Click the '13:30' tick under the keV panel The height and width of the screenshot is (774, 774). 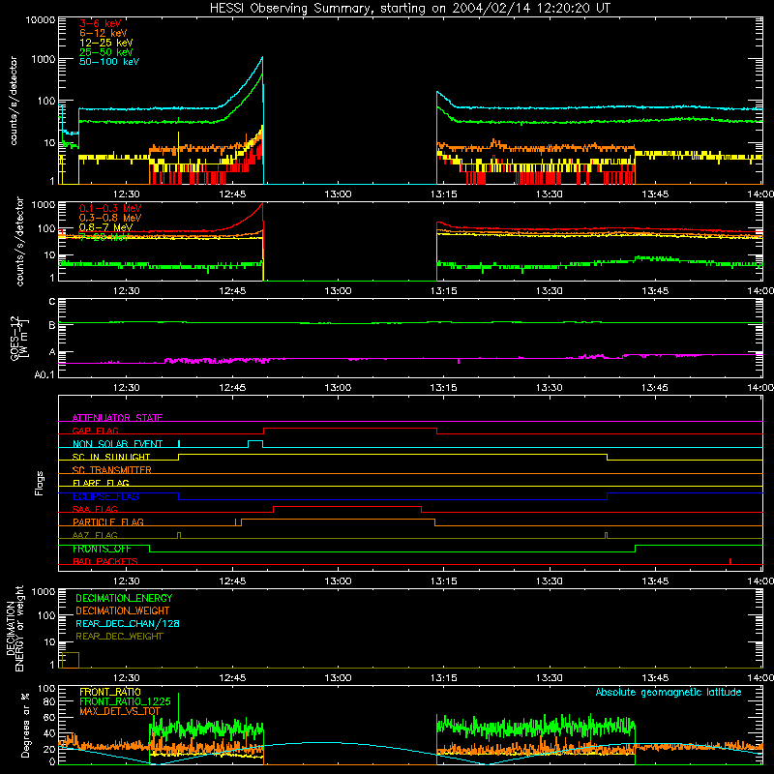tap(550, 194)
